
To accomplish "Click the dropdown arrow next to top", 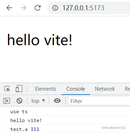I will (x=43, y=101).
